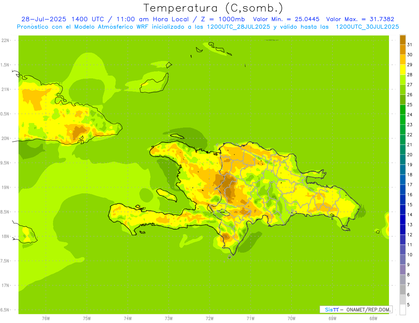Select the "1200UTC_30JUL2025" valid-until time

367,27
